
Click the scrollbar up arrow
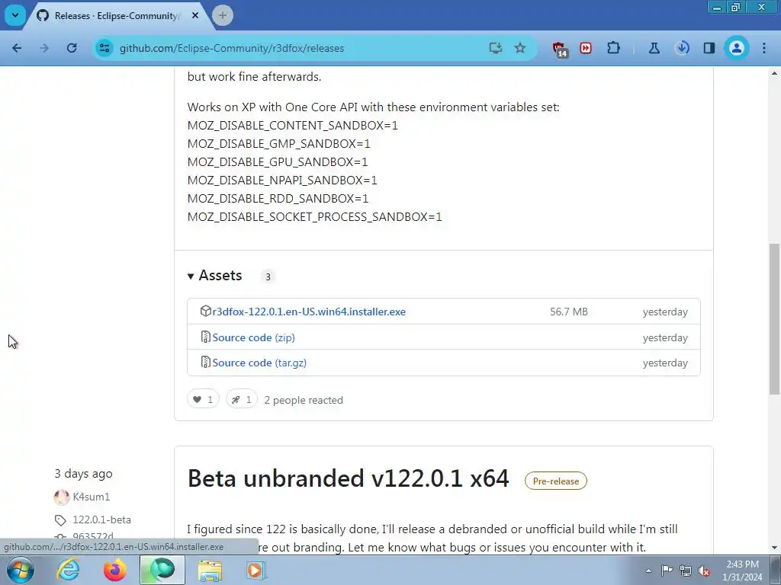click(774, 74)
